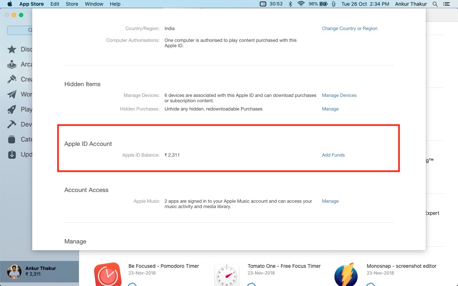Screen dimensions: 458x286
Task: Open the Apple menu icon
Action: (10, 4)
